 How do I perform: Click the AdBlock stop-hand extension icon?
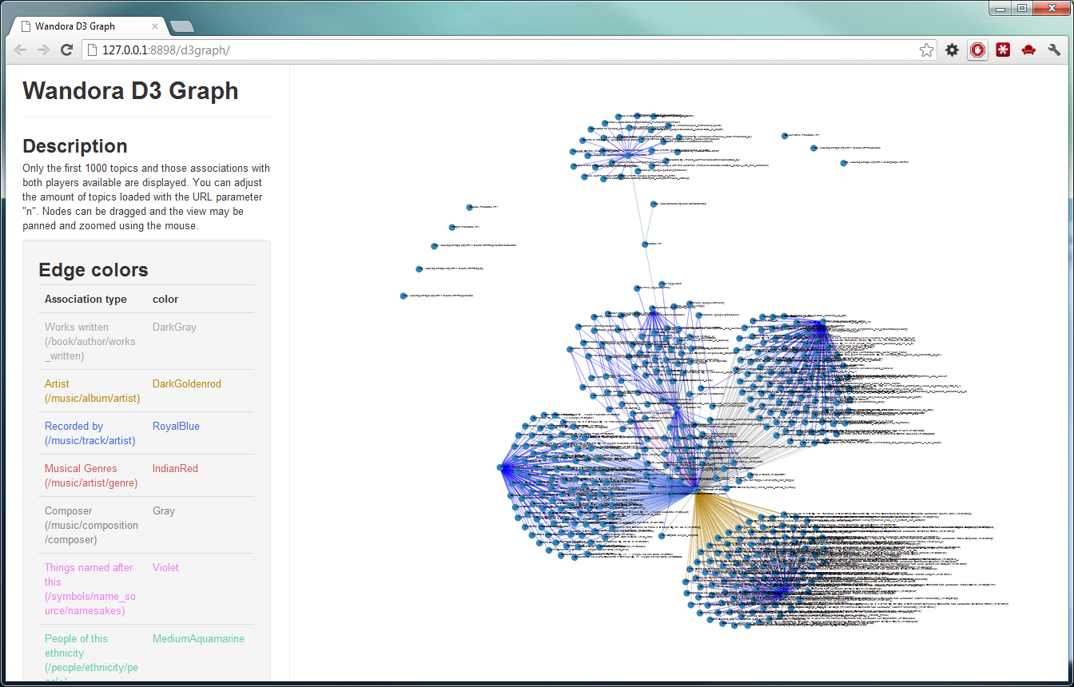[x=977, y=50]
